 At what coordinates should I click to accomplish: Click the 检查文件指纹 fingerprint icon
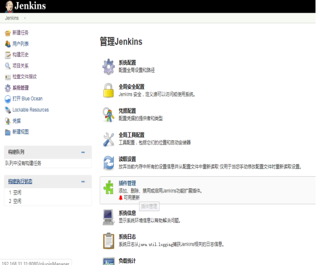tap(8, 77)
